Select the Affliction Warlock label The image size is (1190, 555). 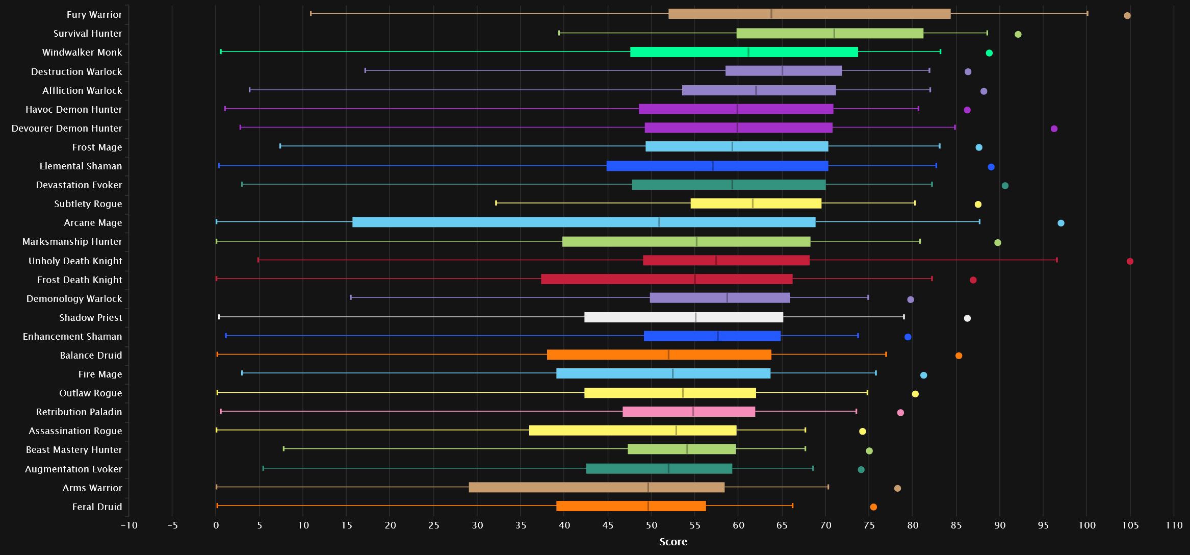point(82,91)
